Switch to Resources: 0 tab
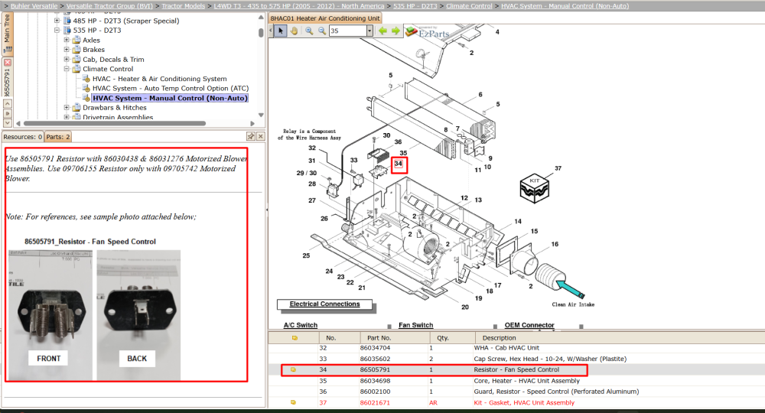Viewport: 765px width, 413px height. click(22, 137)
